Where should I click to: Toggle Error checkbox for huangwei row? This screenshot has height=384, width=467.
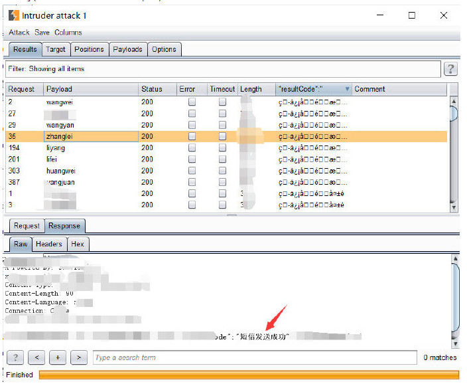pos(192,171)
